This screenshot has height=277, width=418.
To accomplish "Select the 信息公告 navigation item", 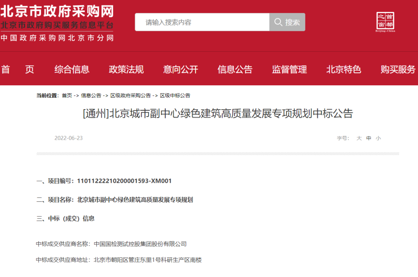I will tap(235, 70).
